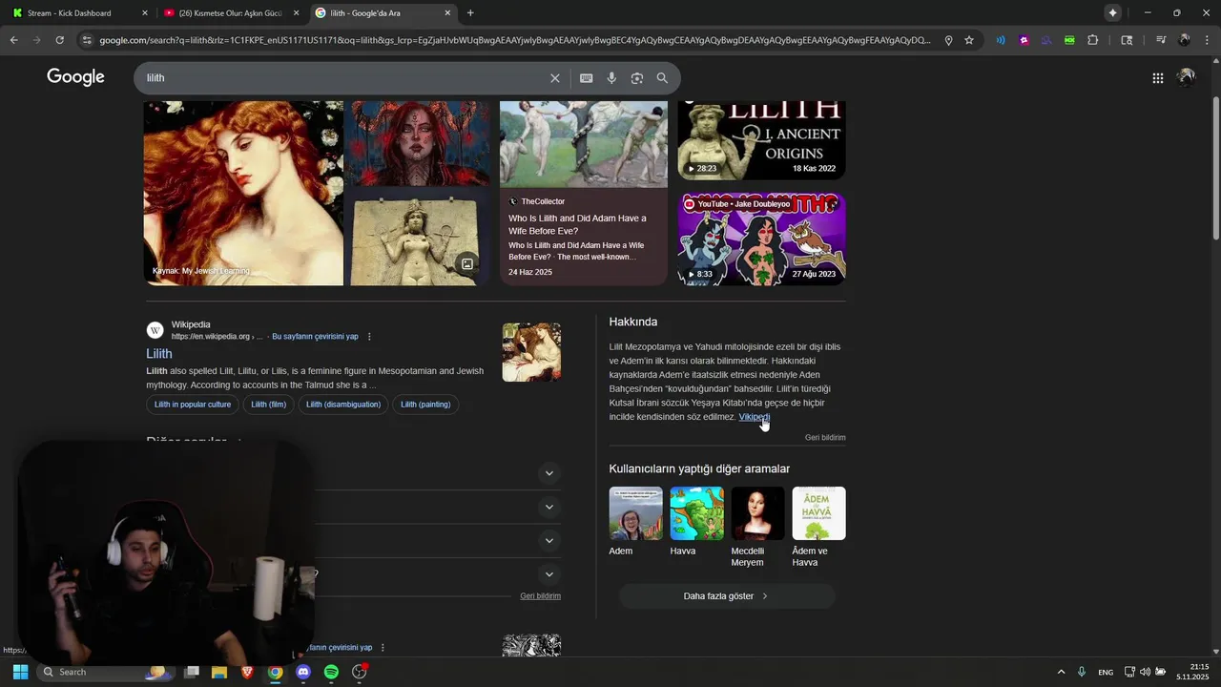Open the Windows Start menu
This screenshot has height=687, width=1221.
[20, 672]
